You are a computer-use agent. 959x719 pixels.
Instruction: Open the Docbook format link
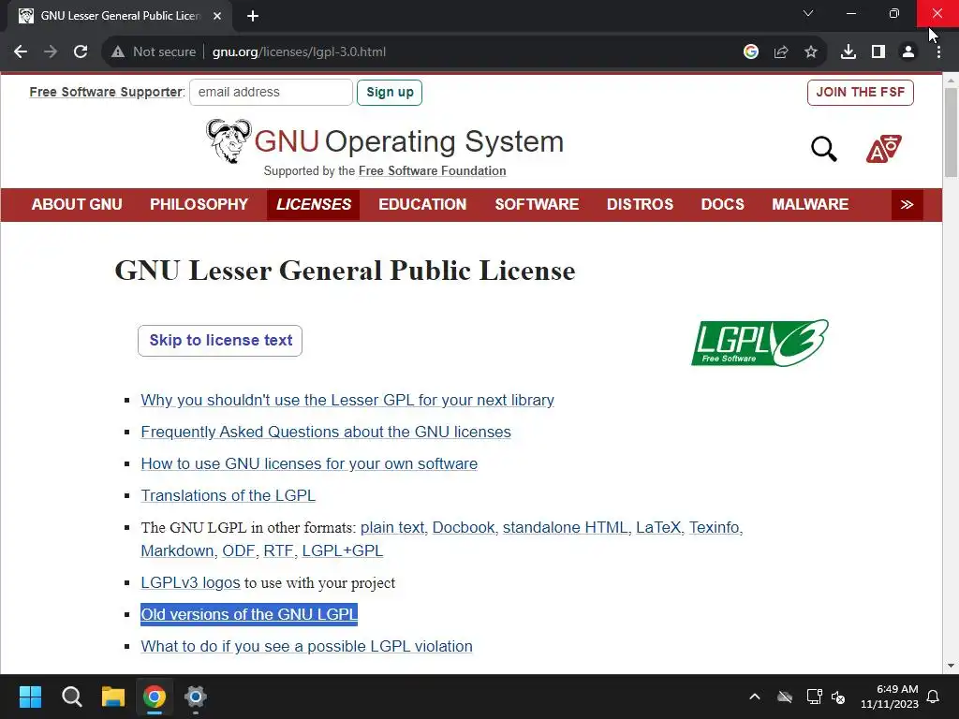tap(464, 527)
